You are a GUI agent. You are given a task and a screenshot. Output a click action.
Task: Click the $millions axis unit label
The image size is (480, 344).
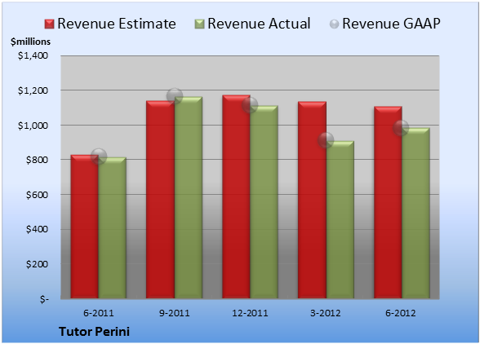point(30,42)
